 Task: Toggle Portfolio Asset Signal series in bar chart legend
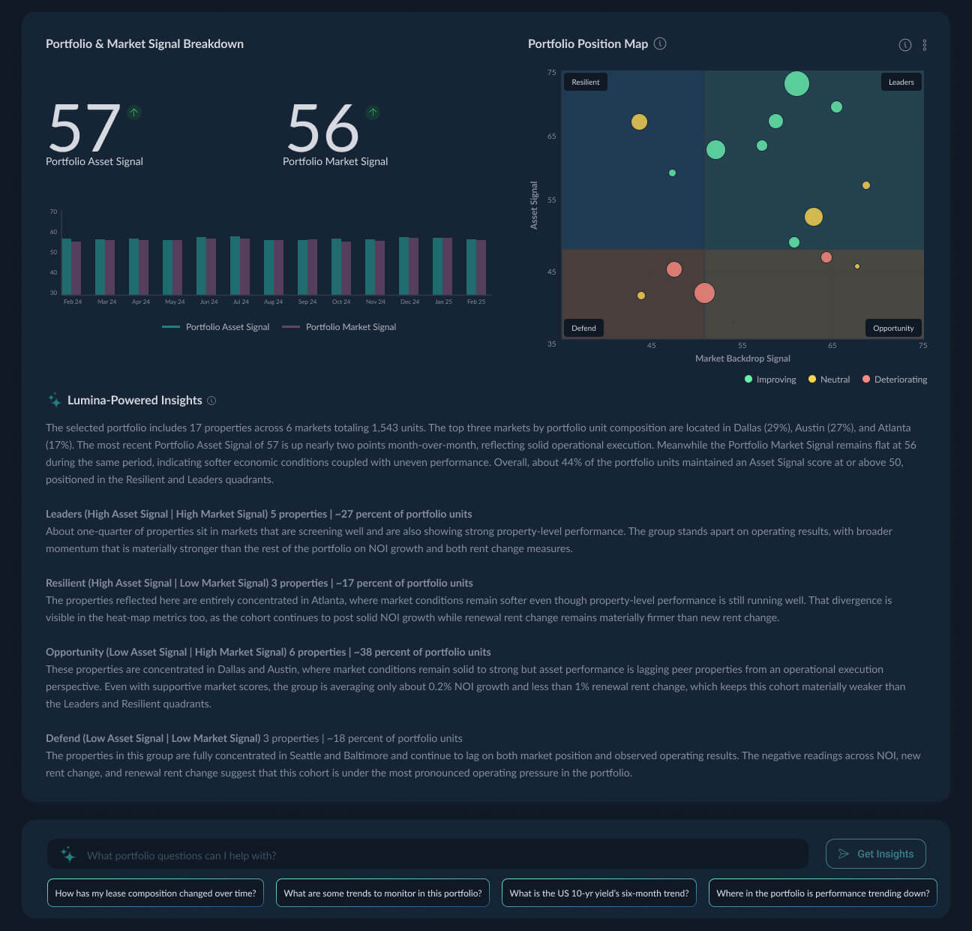click(216, 327)
